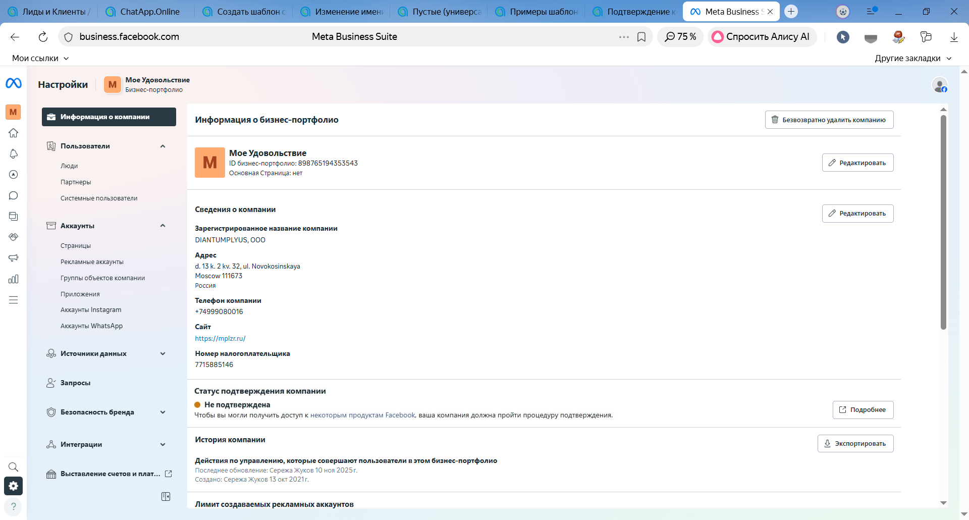Expand the Источники данных section
This screenshot has width=969, height=520.
tap(163, 354)
